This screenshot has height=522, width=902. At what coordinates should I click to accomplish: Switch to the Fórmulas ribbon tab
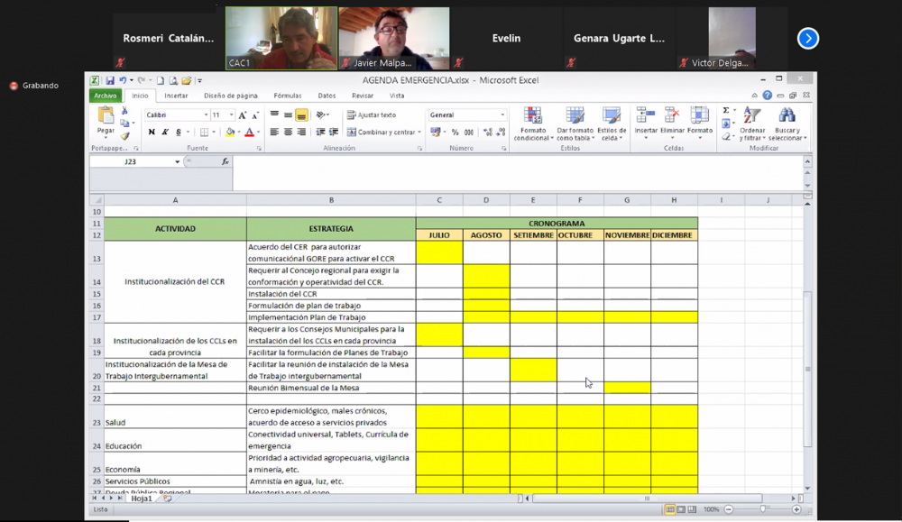point(288,96)
